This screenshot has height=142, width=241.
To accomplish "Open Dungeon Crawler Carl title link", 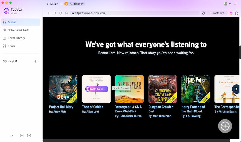I will coord(161,109).
